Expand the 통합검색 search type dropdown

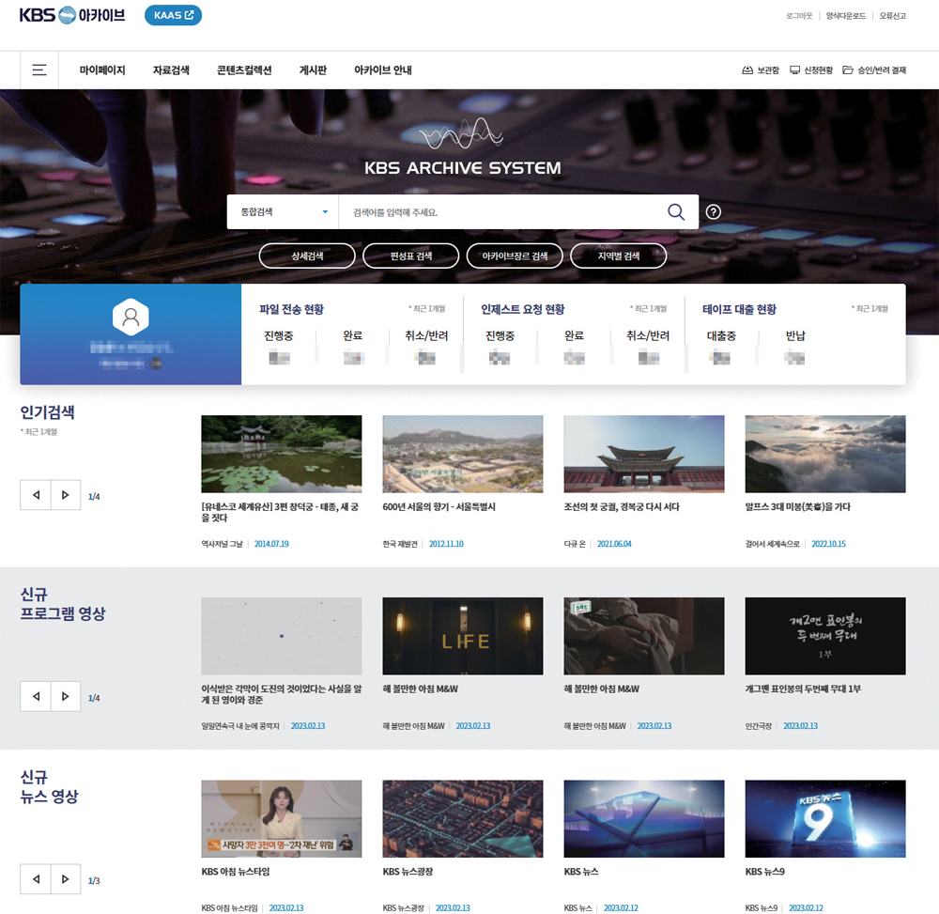click(283, 211)
